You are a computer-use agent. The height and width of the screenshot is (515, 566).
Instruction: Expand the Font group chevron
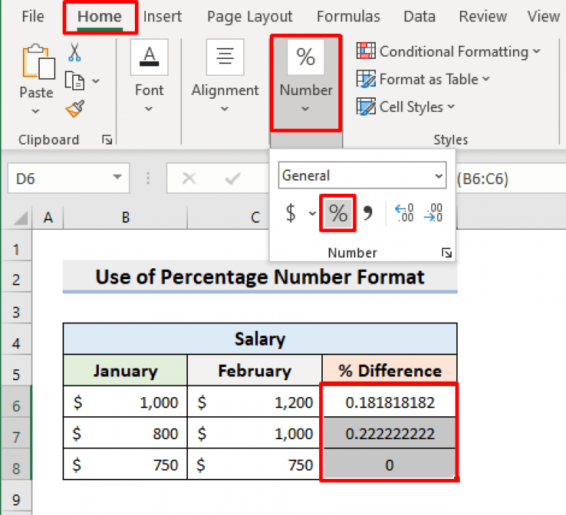point(149,108)
